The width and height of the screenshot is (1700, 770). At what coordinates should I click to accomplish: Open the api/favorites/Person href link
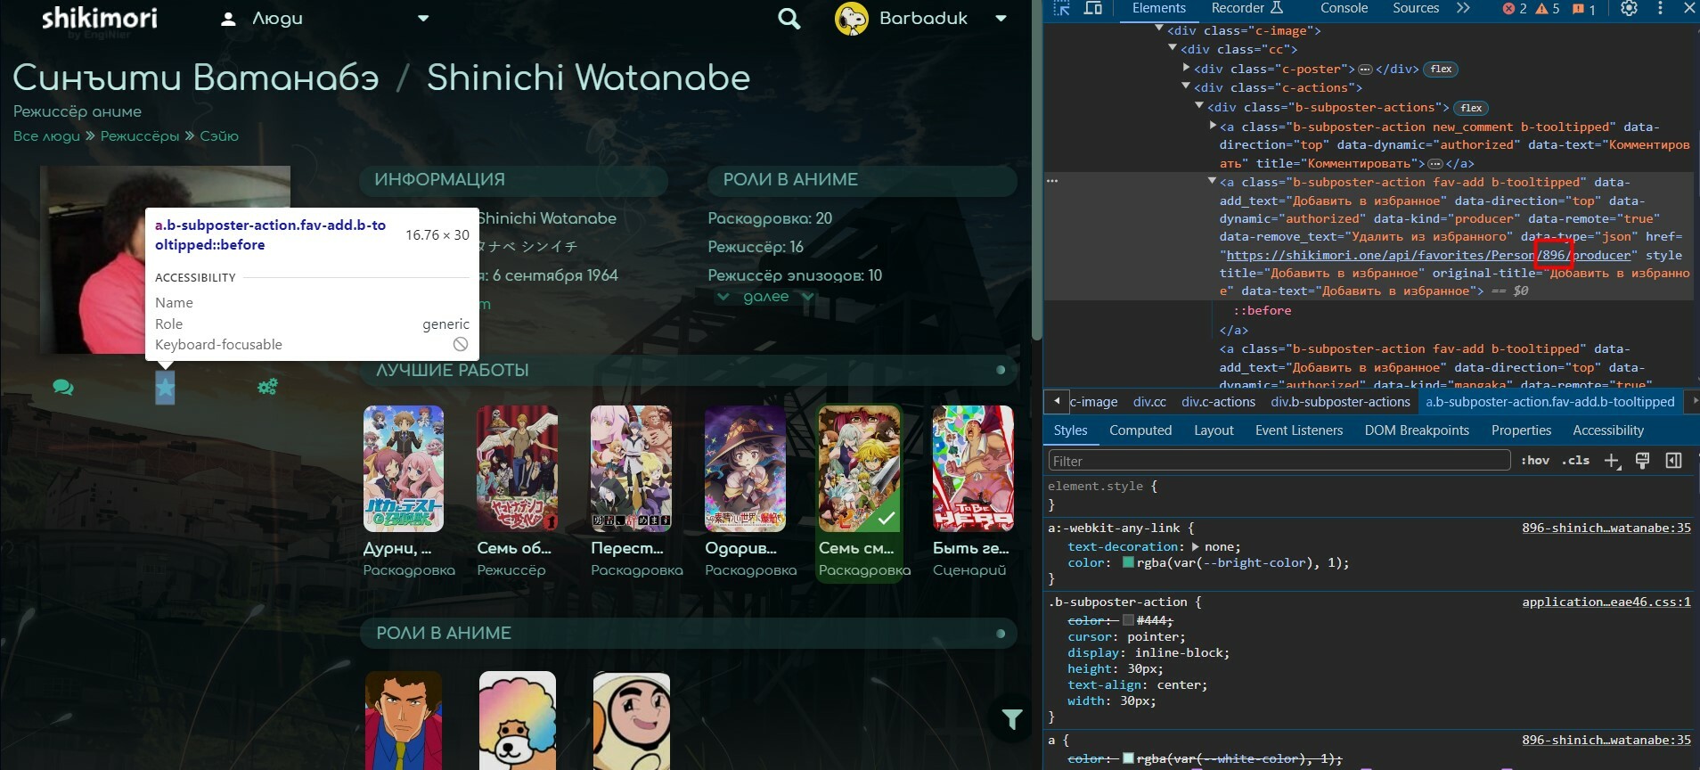pyautogui.click(x=1428, y=255)
